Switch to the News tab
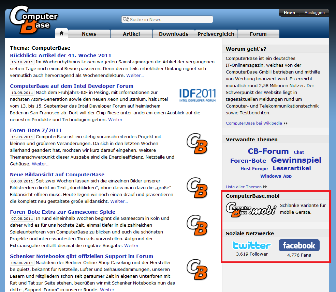The height and width of the screenshot is (292, 336). click(89, 34)
